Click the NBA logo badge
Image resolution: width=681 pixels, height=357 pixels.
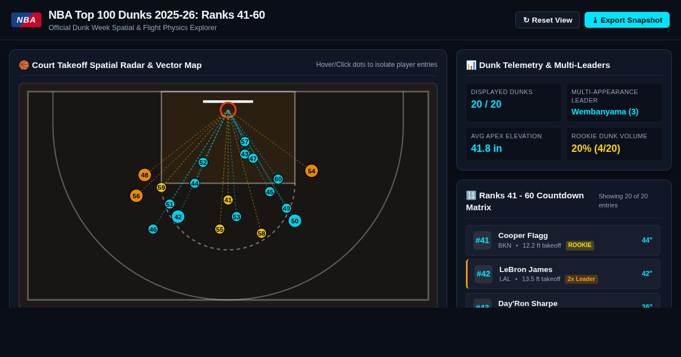[x=26, y=20]
